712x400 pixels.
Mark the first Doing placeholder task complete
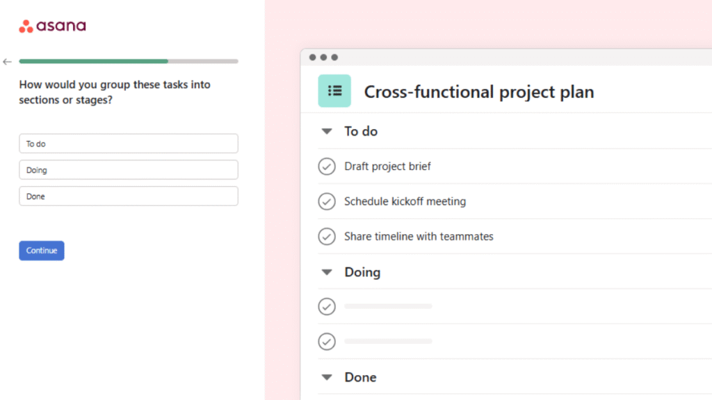327,306
